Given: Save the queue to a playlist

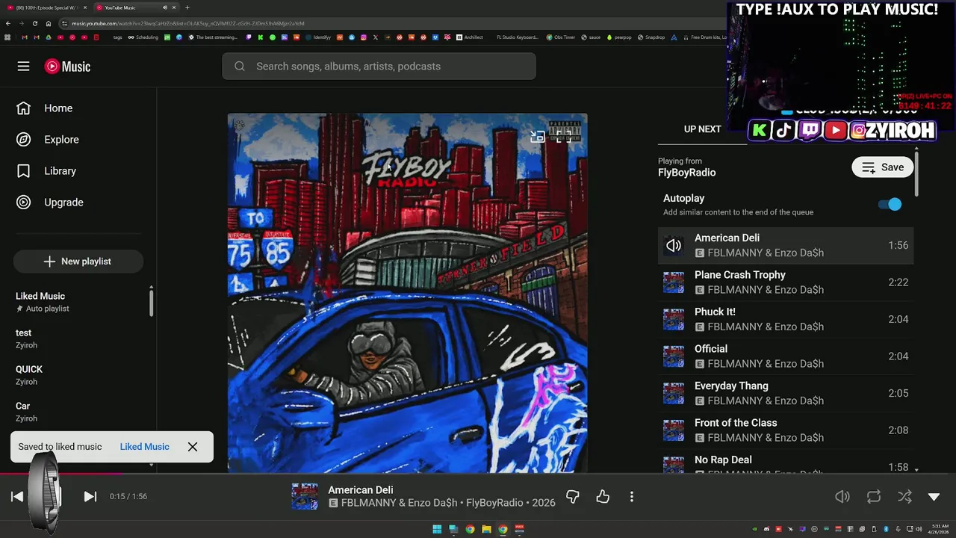Looking at the screenshot, I should click(x=883, y=167).
